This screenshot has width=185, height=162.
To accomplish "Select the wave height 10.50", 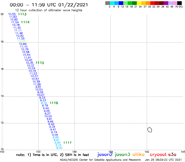I will (x=39, y=90).
